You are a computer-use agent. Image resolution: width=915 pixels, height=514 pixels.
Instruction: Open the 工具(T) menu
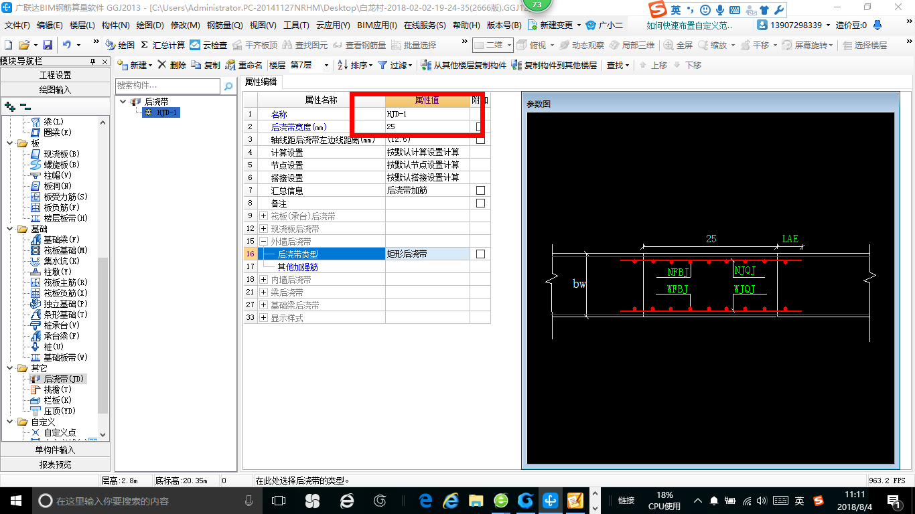(x=296, y=25)
